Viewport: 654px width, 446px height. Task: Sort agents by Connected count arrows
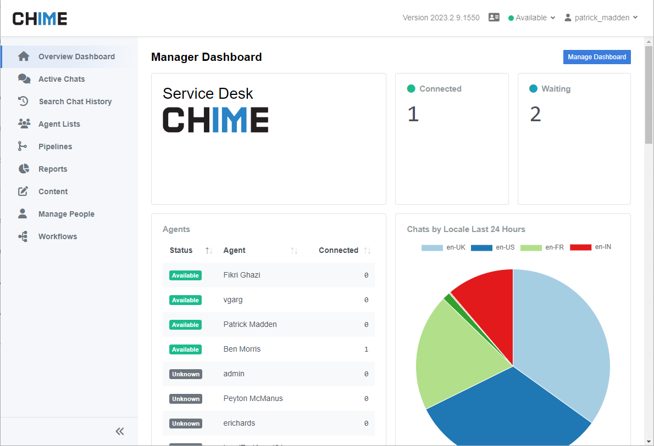click(367, 250)
